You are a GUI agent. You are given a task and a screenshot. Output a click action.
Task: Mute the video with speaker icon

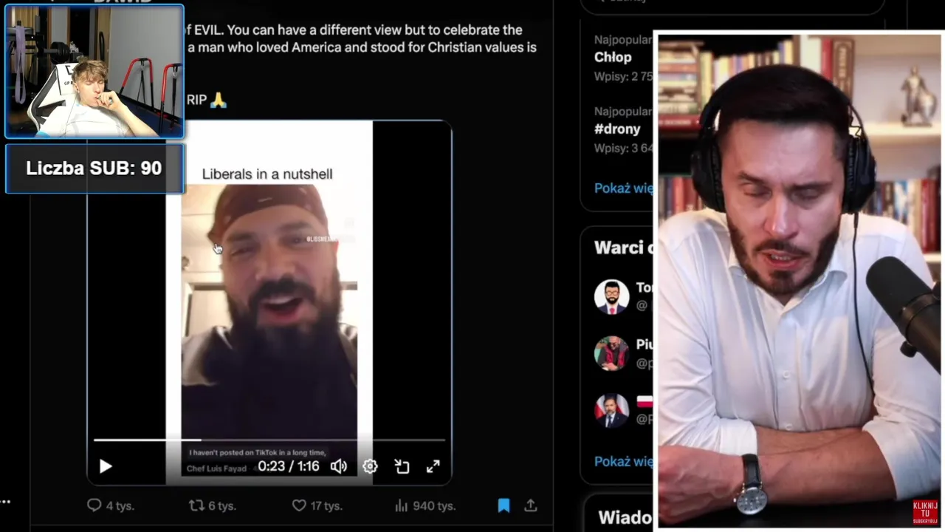coord(339,466)
